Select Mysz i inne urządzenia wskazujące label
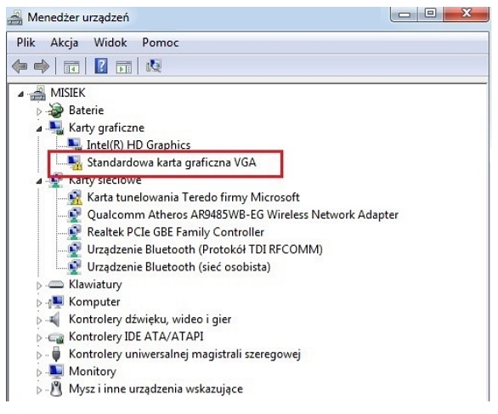 (x=156, y=388)
